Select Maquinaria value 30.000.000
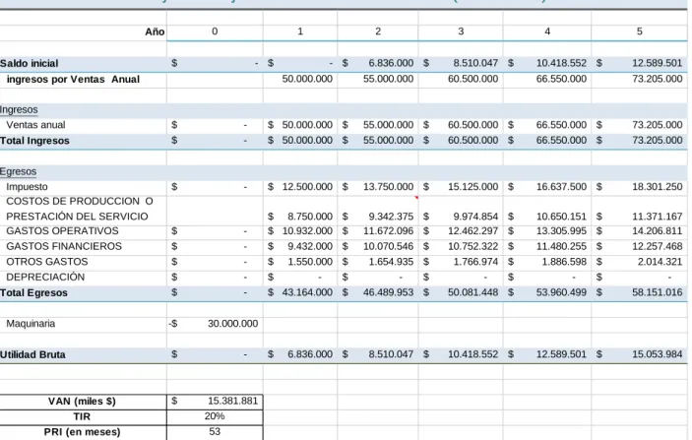This screenshot has width=692, height=440. pos(232,324)
